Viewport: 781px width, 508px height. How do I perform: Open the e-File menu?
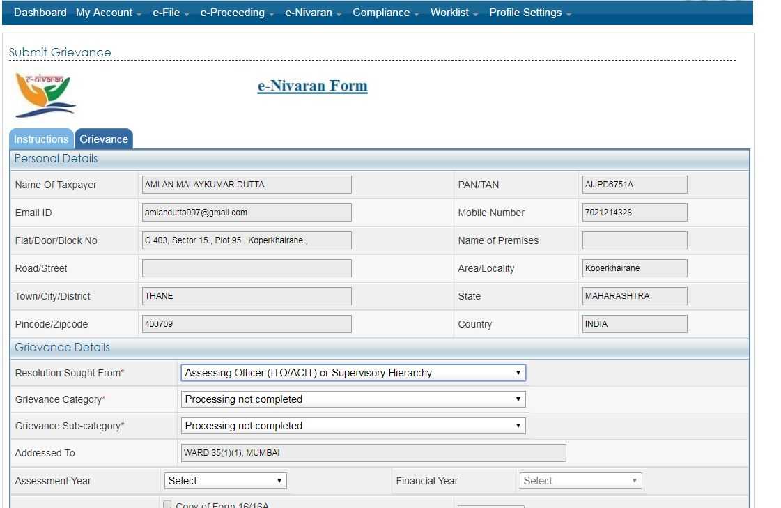[x=171, y=13]
